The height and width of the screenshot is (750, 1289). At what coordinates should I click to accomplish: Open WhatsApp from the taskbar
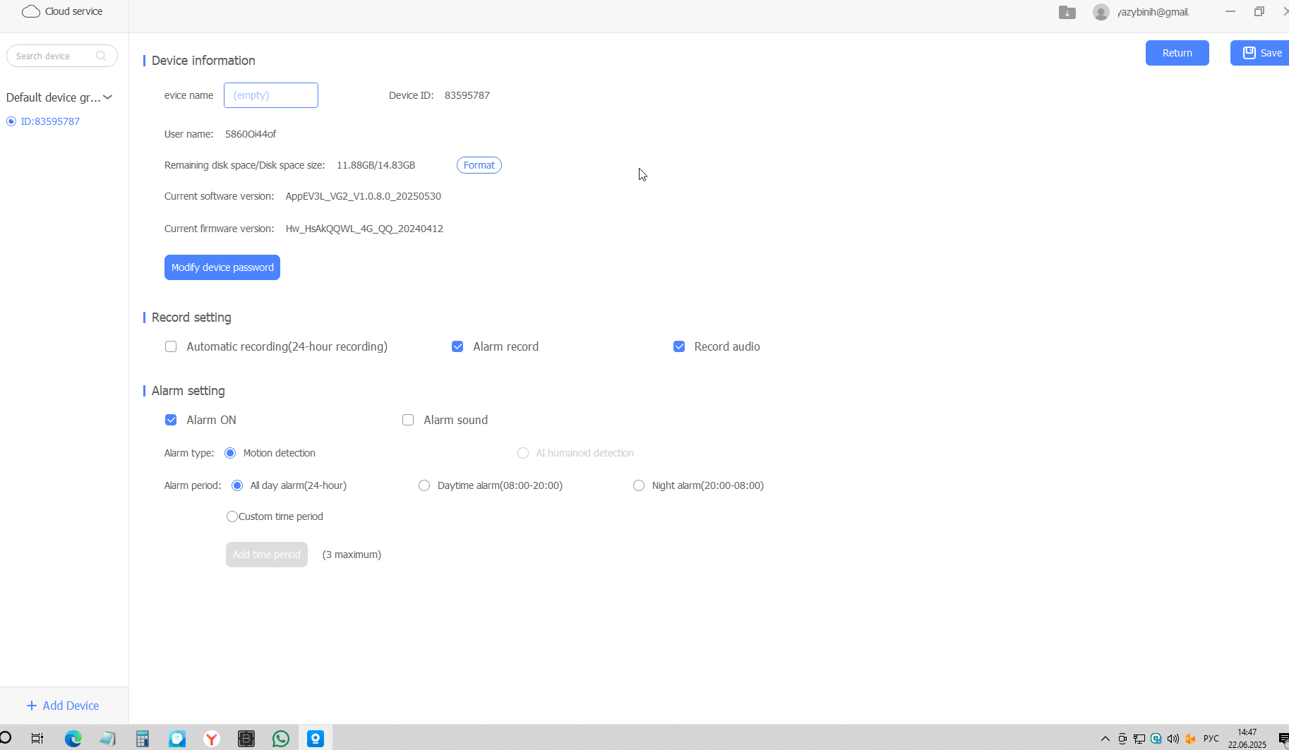281,739
